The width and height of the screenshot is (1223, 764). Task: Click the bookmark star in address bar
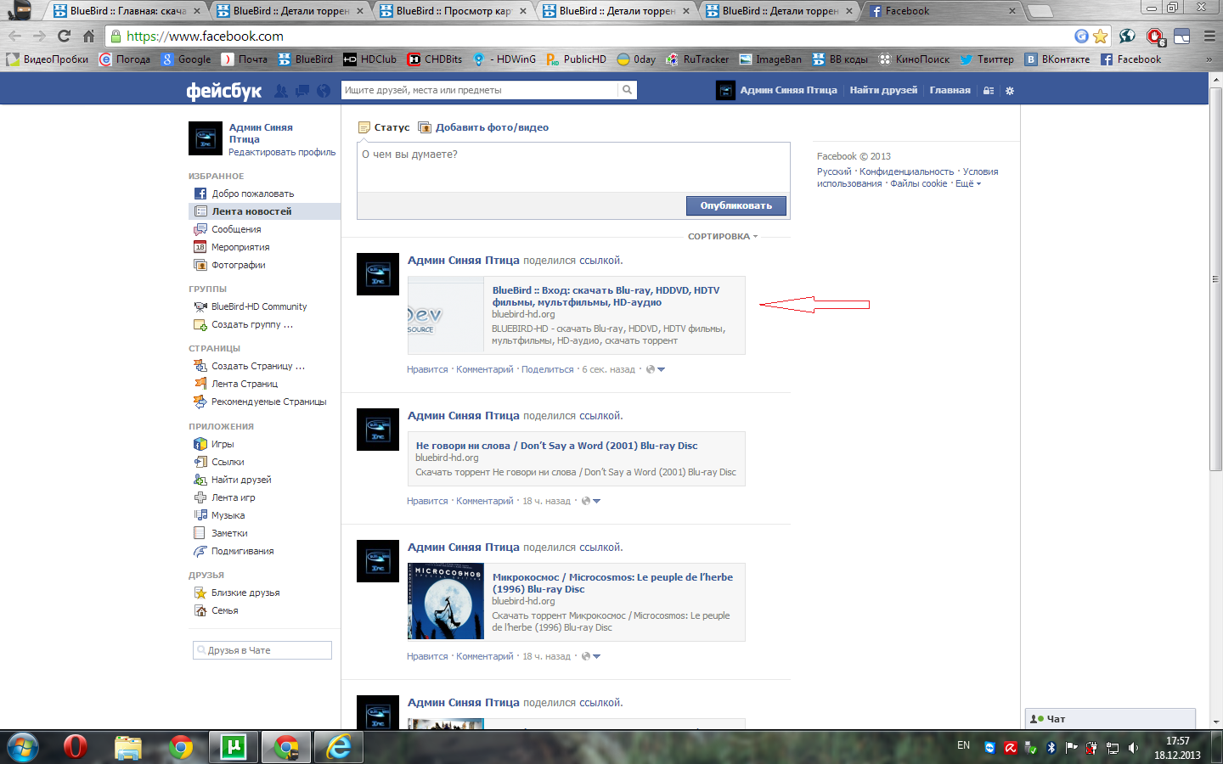pyautogui.click(x=1101, y=36)
